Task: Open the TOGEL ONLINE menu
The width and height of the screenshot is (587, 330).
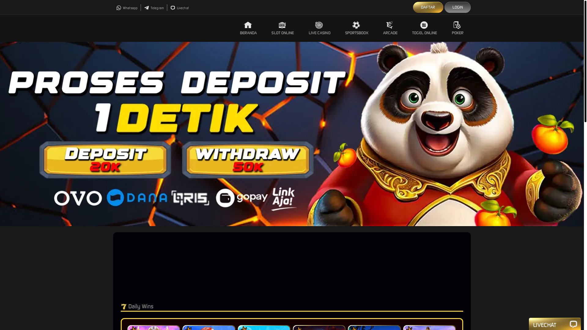Action: pos(424,33)
